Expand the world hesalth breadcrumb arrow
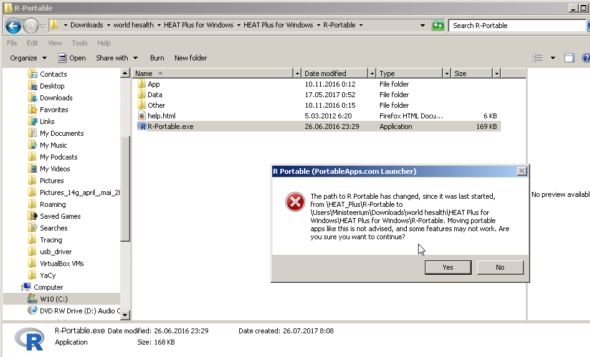Image resolution: width=590 pixels, height=357 pixels. (x=159, y=25)
